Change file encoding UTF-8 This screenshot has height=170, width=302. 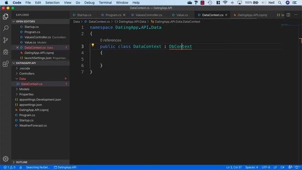[266, 167]
